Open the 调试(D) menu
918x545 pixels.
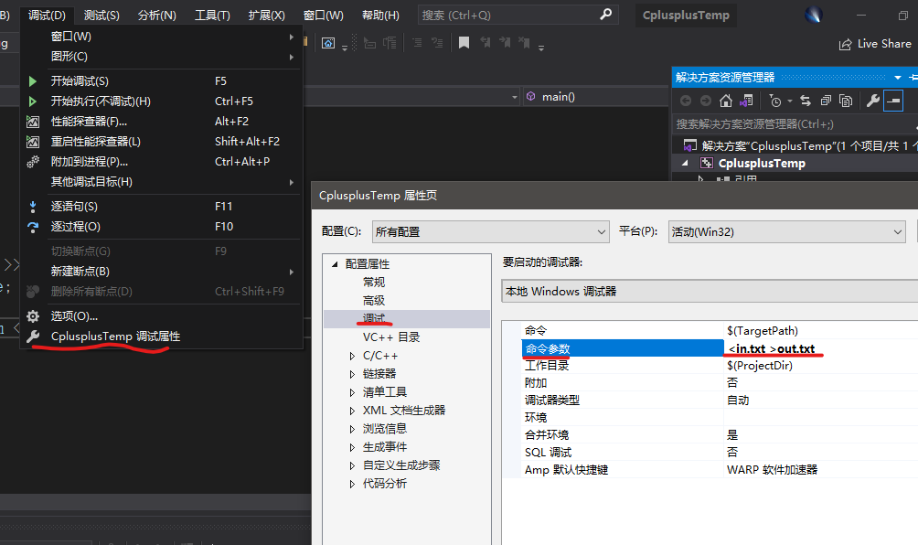[47, 16]
